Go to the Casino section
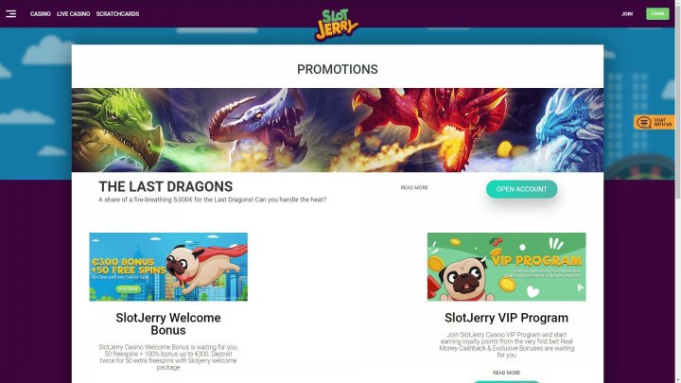681x383 pixels. pyautogui.click(x=41, y=14)
